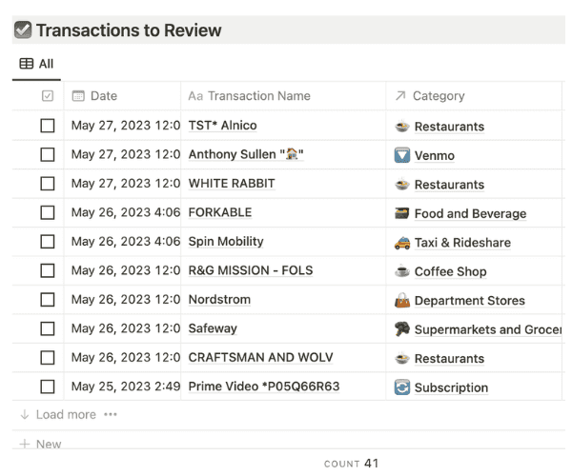572x476 pixels.
Task: Check the R&G MISSION - FOLS checkbox
Action: pos(48,270)
